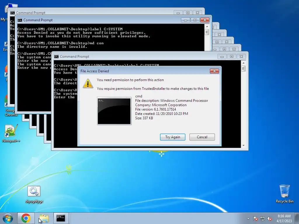
Task: Open the Action Center flag tray icon
Action: [255, 218]
